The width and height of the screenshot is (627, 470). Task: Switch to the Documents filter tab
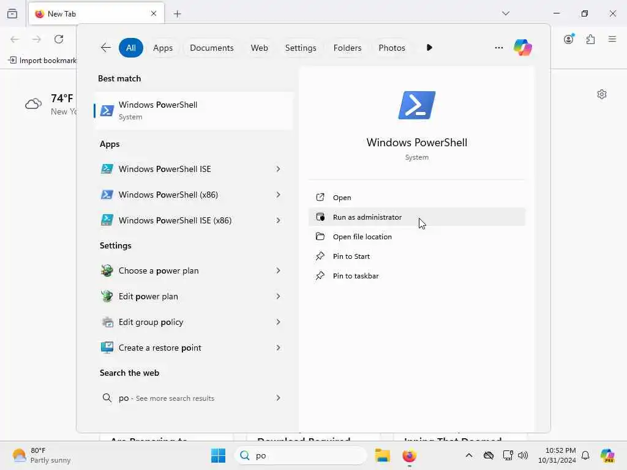(x=211, y=48)
